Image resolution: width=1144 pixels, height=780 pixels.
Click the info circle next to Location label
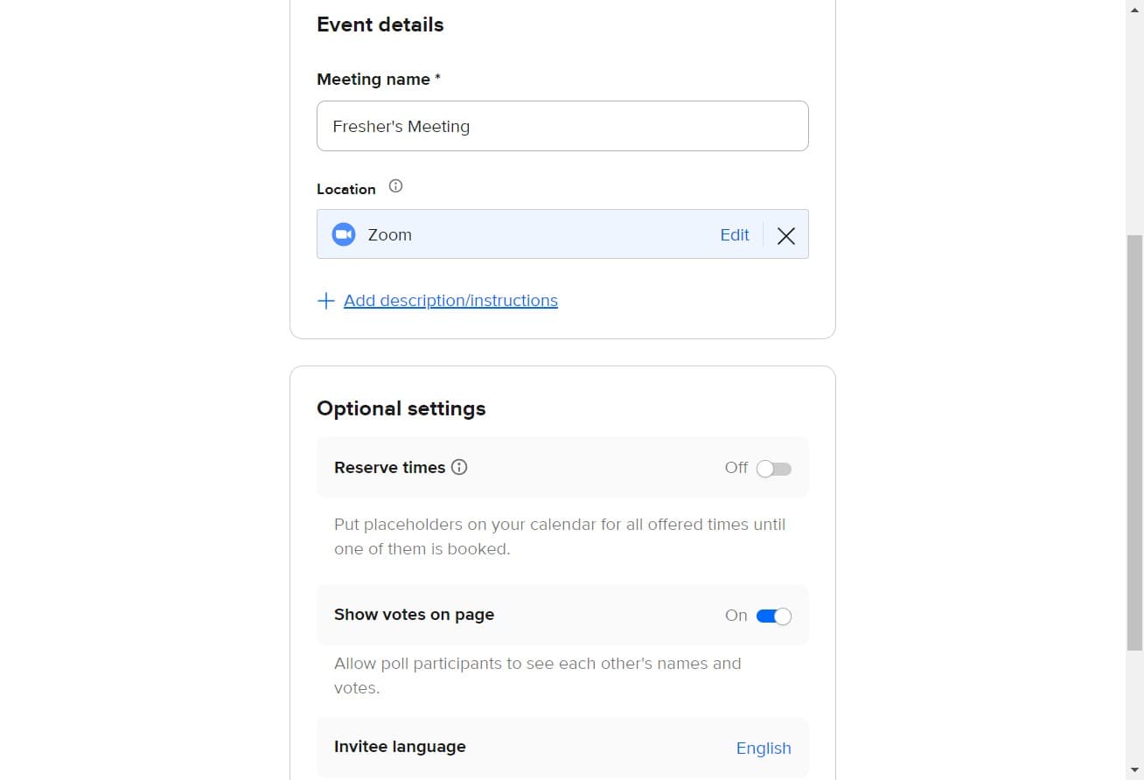(395, 185)
